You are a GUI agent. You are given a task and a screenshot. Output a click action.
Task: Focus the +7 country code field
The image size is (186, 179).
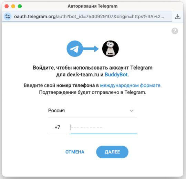pos(57,127)
